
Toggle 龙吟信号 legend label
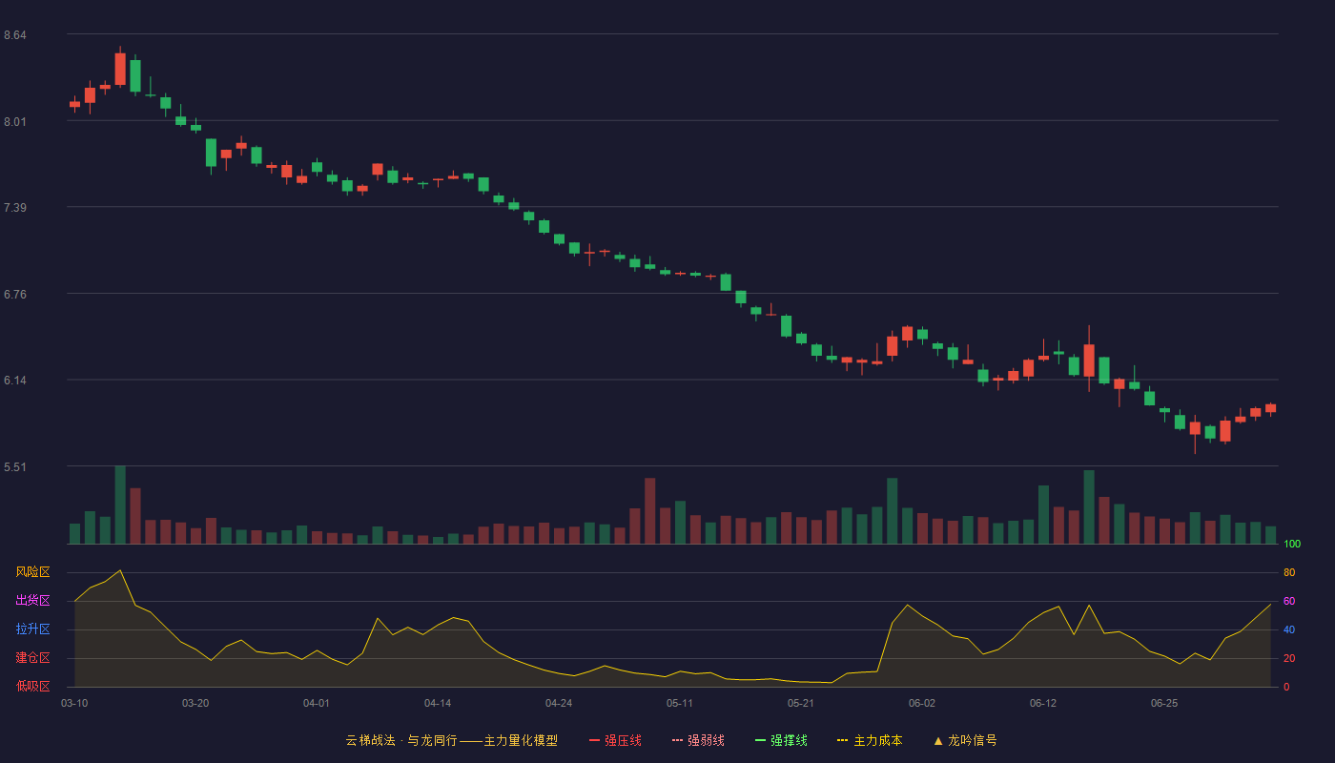click(x=973, y=740)
